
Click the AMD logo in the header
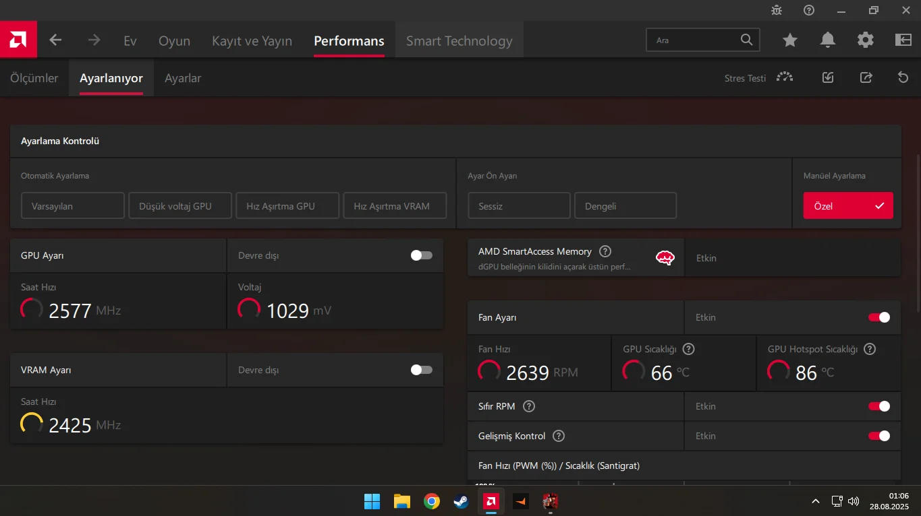18,40
